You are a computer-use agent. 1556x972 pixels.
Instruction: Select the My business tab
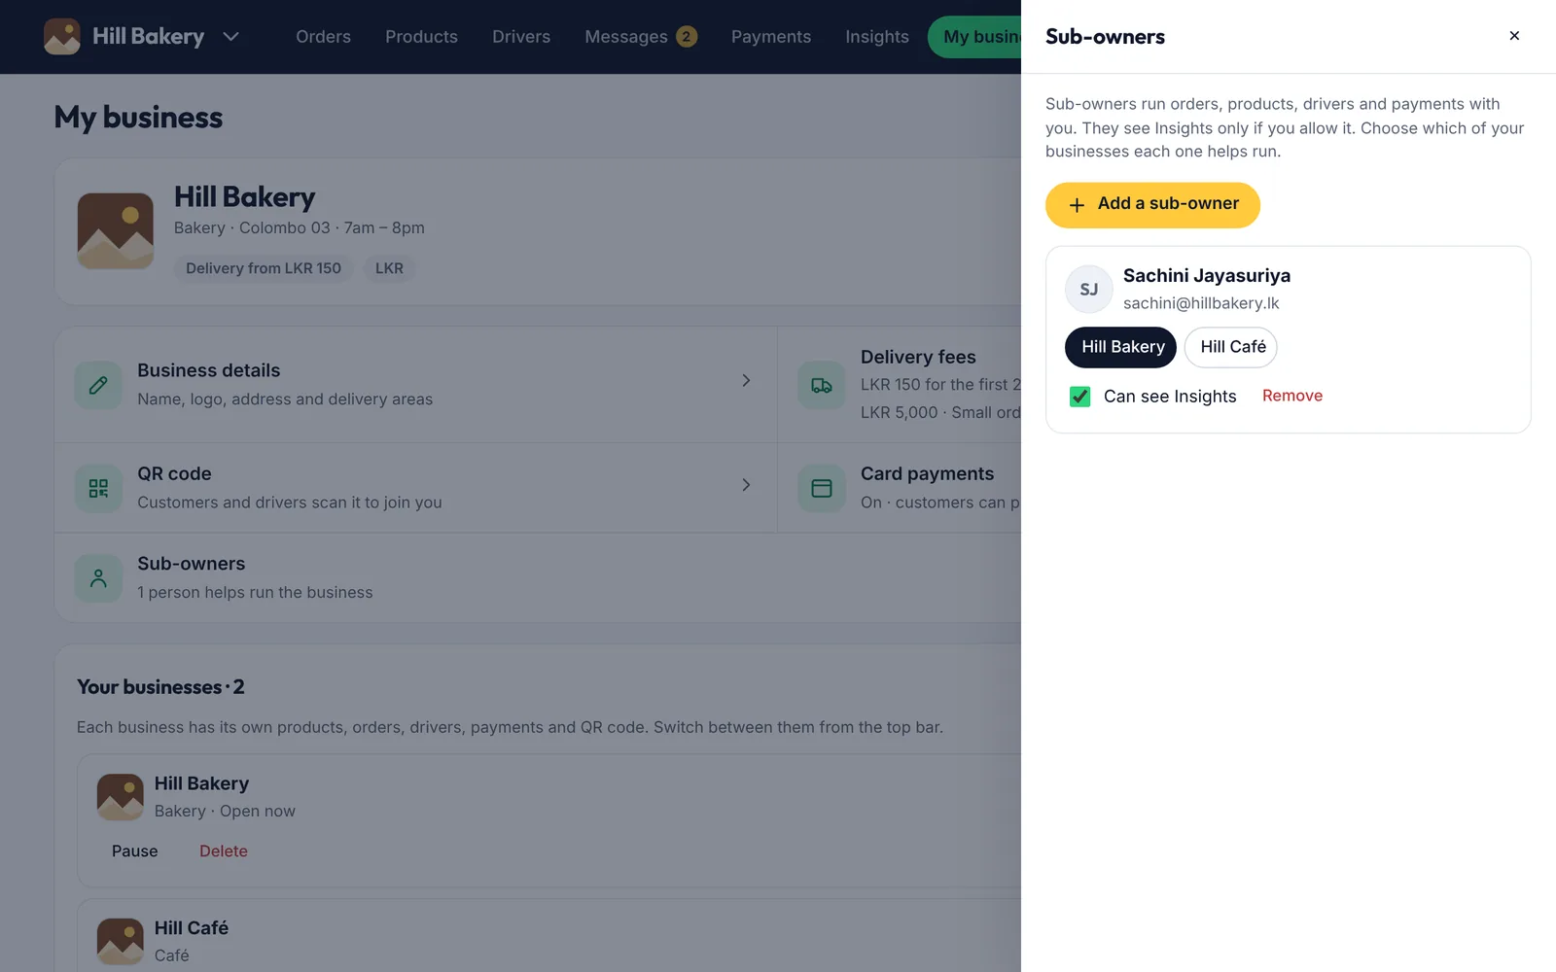click(975, 37)
